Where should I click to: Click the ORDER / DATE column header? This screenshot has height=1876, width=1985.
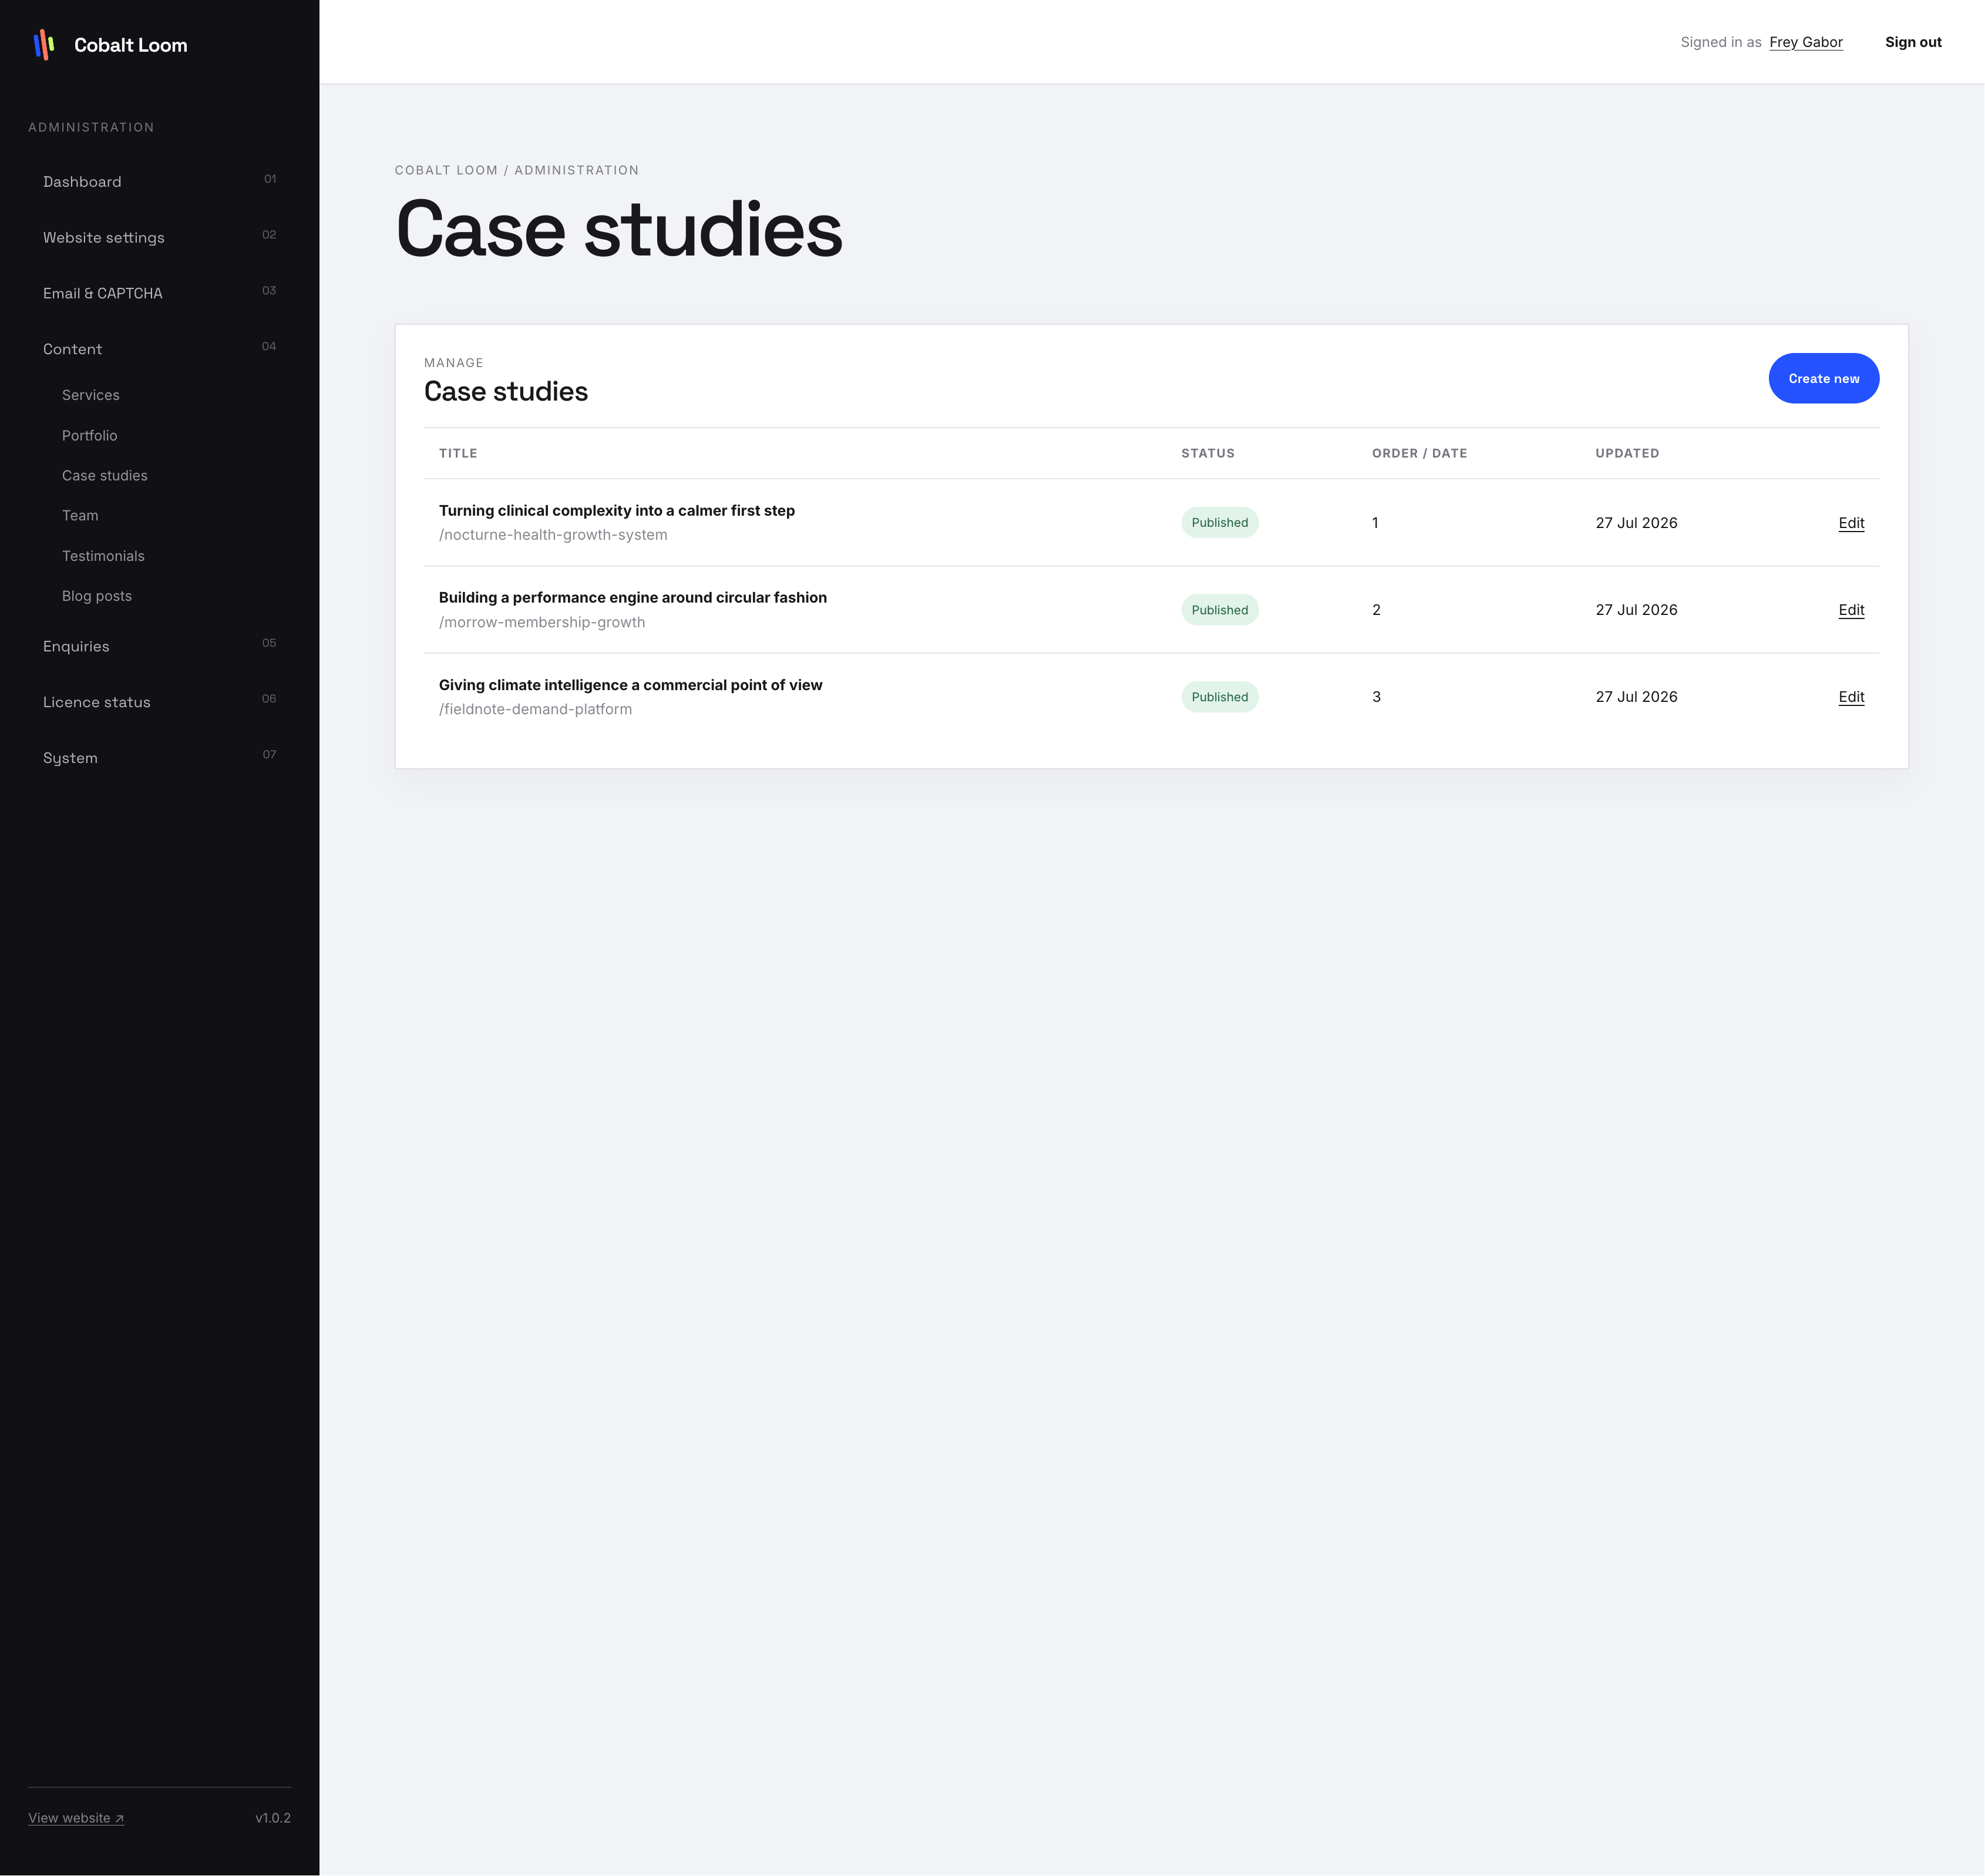pos(1419,453)
